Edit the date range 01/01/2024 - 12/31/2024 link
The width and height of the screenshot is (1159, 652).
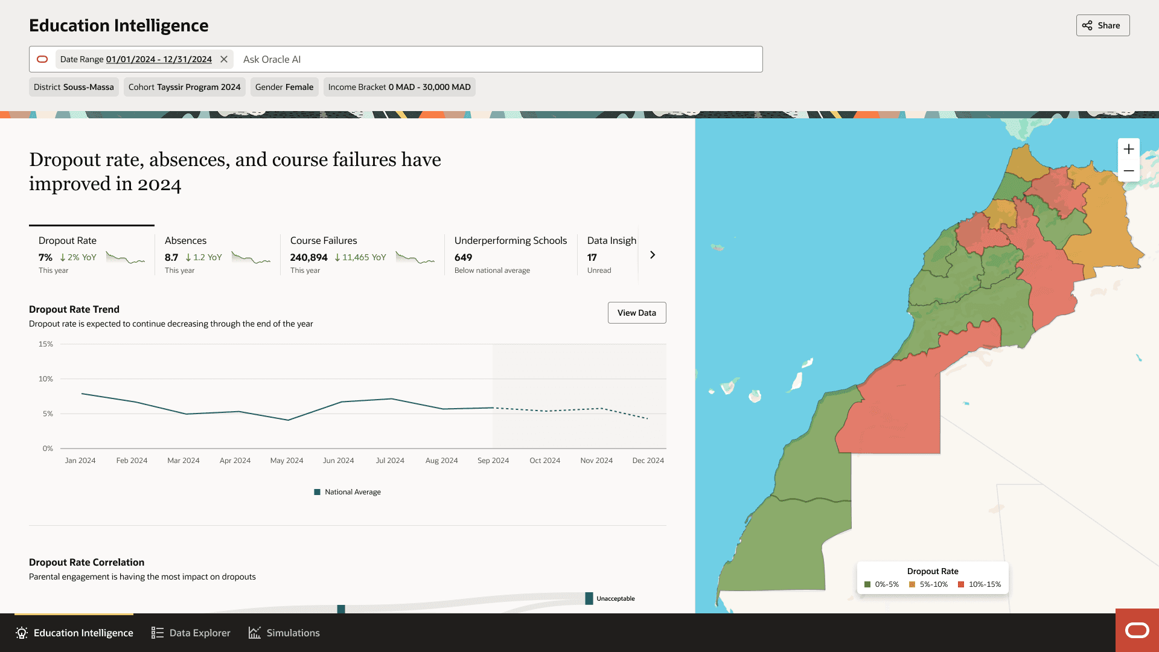(159, 59)
